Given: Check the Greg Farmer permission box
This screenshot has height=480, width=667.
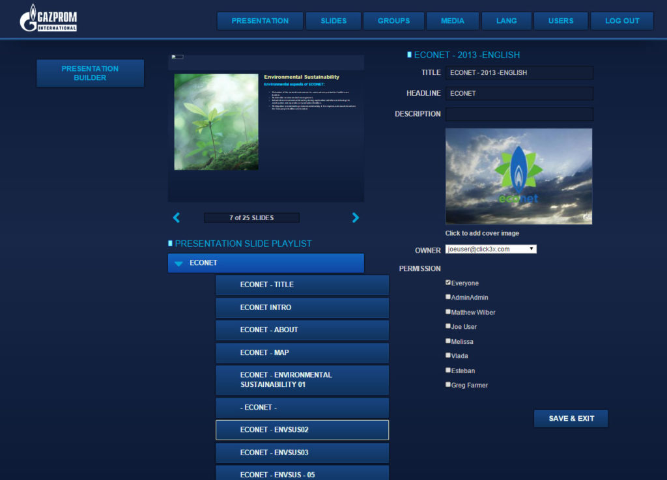Looking at the screenshot, I should pos(448,384).
